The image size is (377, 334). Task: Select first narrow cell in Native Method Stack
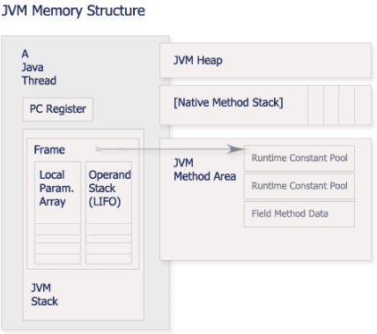(315, 105)
